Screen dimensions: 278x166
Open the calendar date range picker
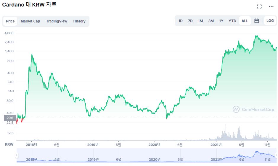[x=257, y=21]
